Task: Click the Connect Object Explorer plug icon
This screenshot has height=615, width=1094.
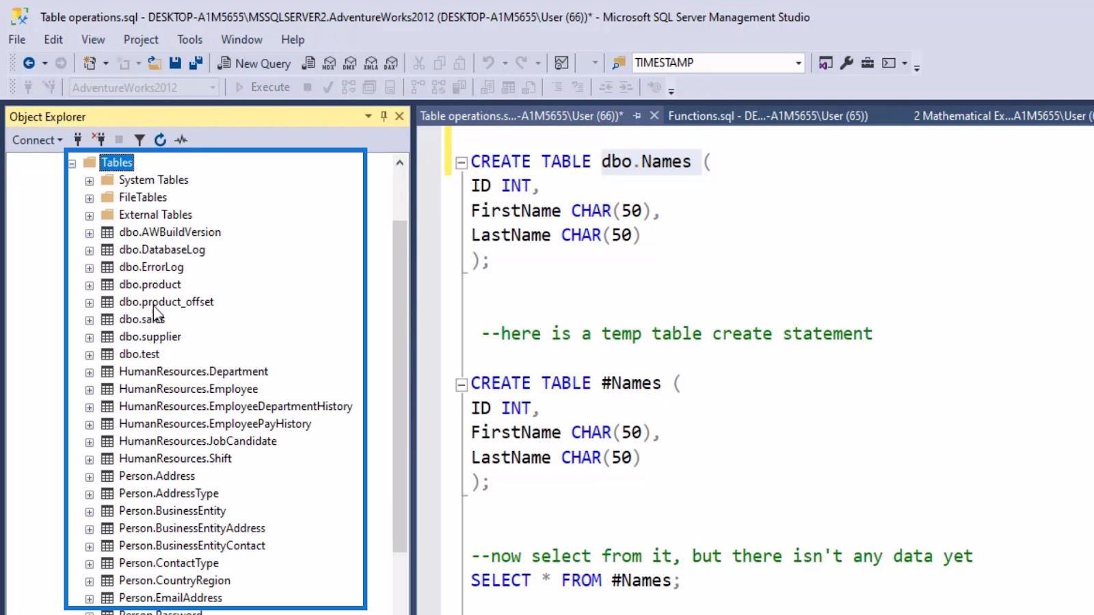Action: click(x=78, y=140)
